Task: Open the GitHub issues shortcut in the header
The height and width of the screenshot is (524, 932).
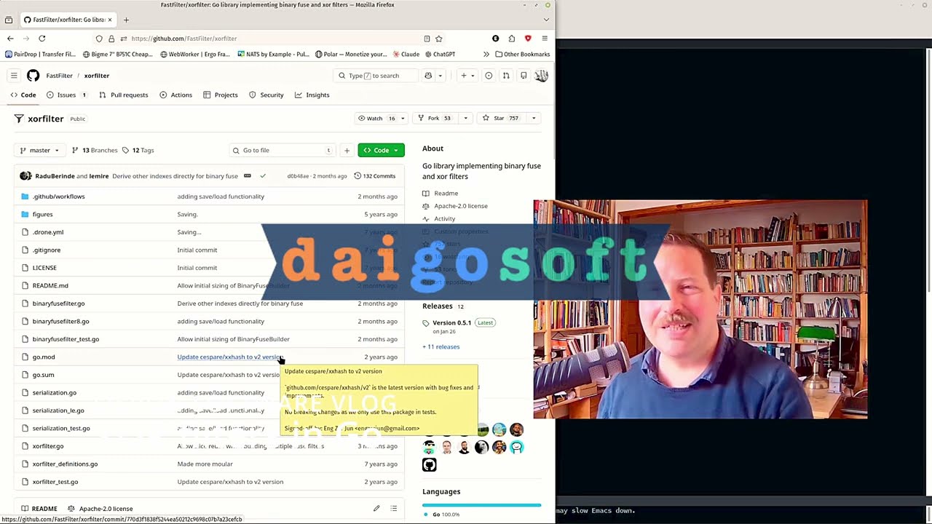Action: (x=489, y=76)
